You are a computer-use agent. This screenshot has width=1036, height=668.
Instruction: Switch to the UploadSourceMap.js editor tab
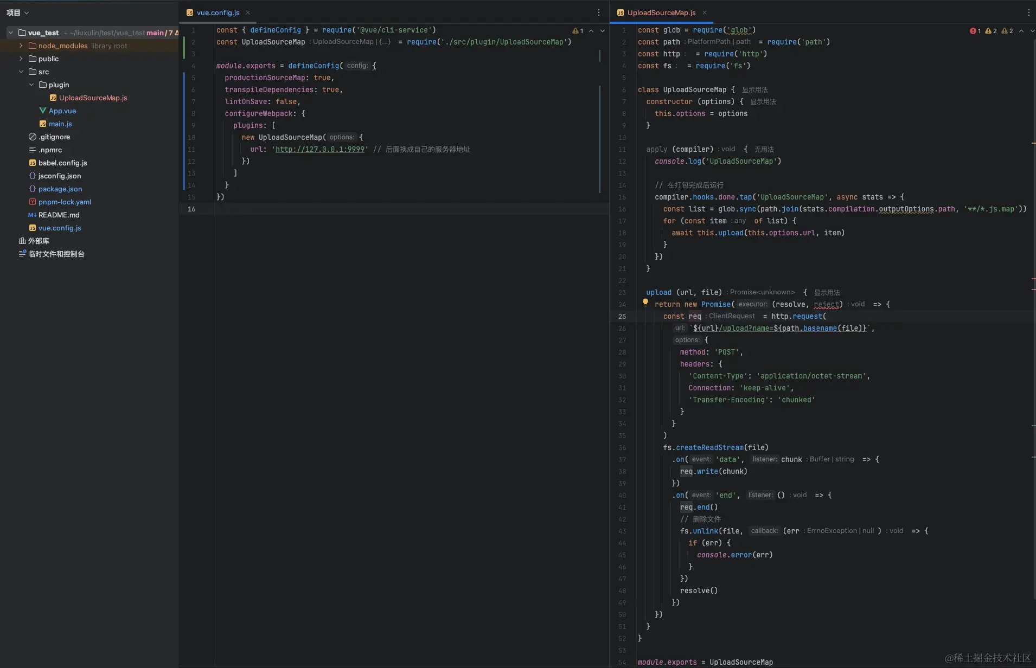point(656,12)
